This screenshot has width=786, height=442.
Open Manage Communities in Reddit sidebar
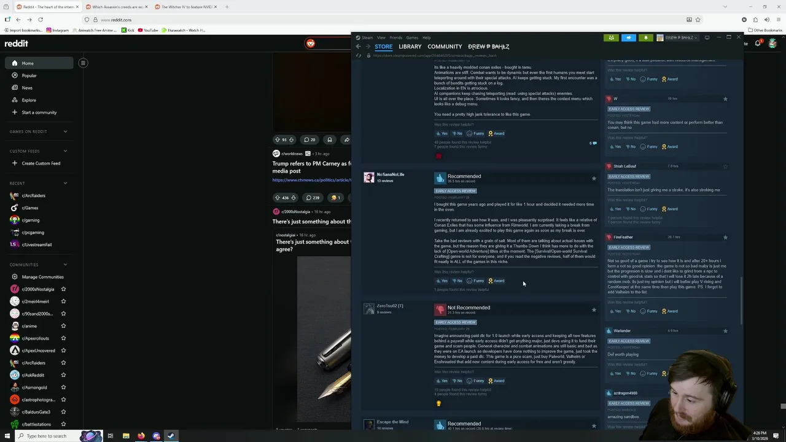pos(39,277)
